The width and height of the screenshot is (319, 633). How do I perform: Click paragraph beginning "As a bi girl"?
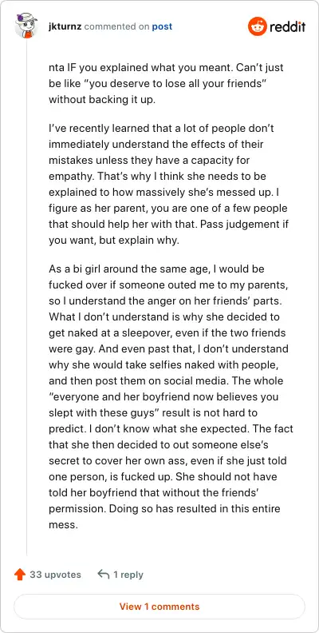coord(169,397)
